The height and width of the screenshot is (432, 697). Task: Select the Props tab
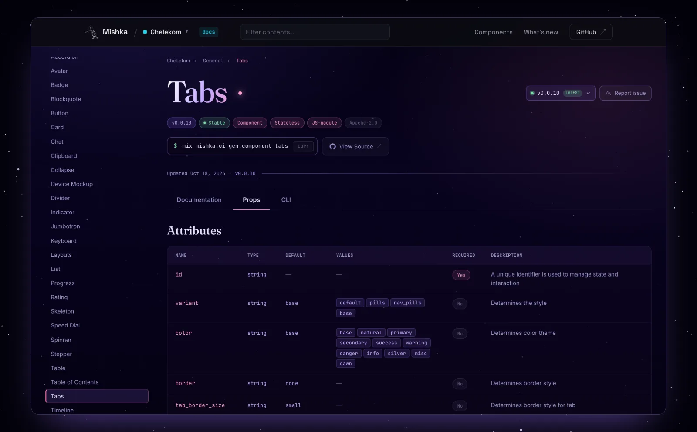coord(251,200)
